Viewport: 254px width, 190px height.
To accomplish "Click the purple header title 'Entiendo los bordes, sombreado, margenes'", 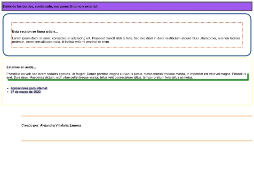I will tap(50, 7).
